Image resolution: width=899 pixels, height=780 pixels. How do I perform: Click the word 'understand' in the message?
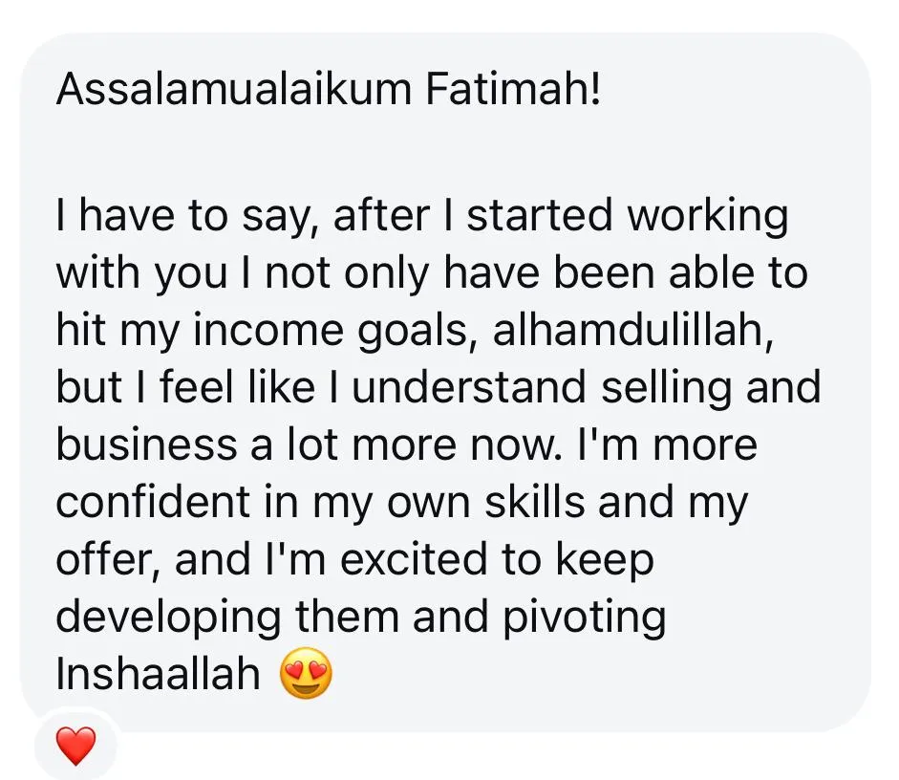(469, 386)
